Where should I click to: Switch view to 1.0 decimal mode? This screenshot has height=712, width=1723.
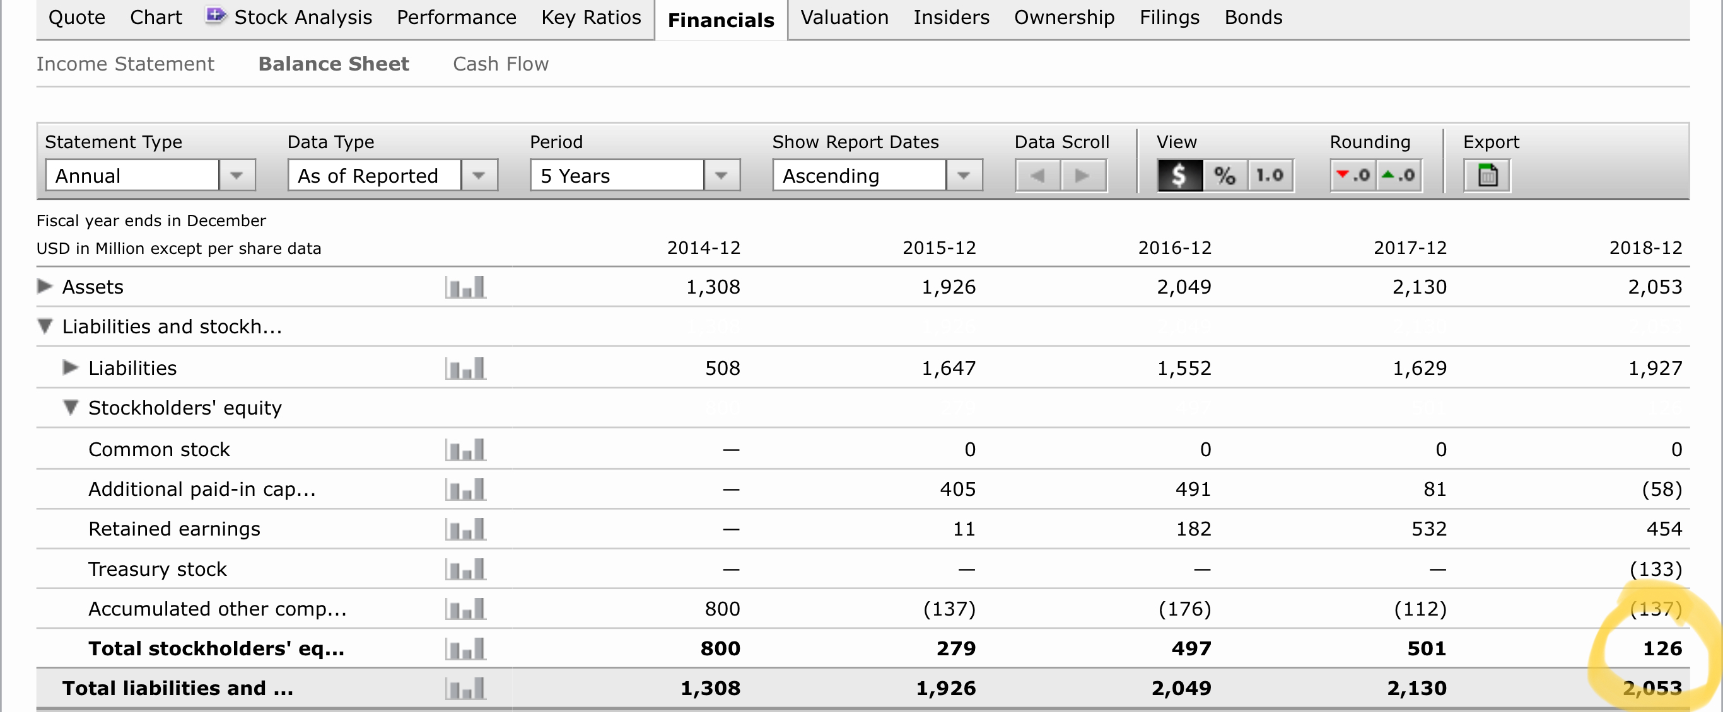(x=1270, y=176)
